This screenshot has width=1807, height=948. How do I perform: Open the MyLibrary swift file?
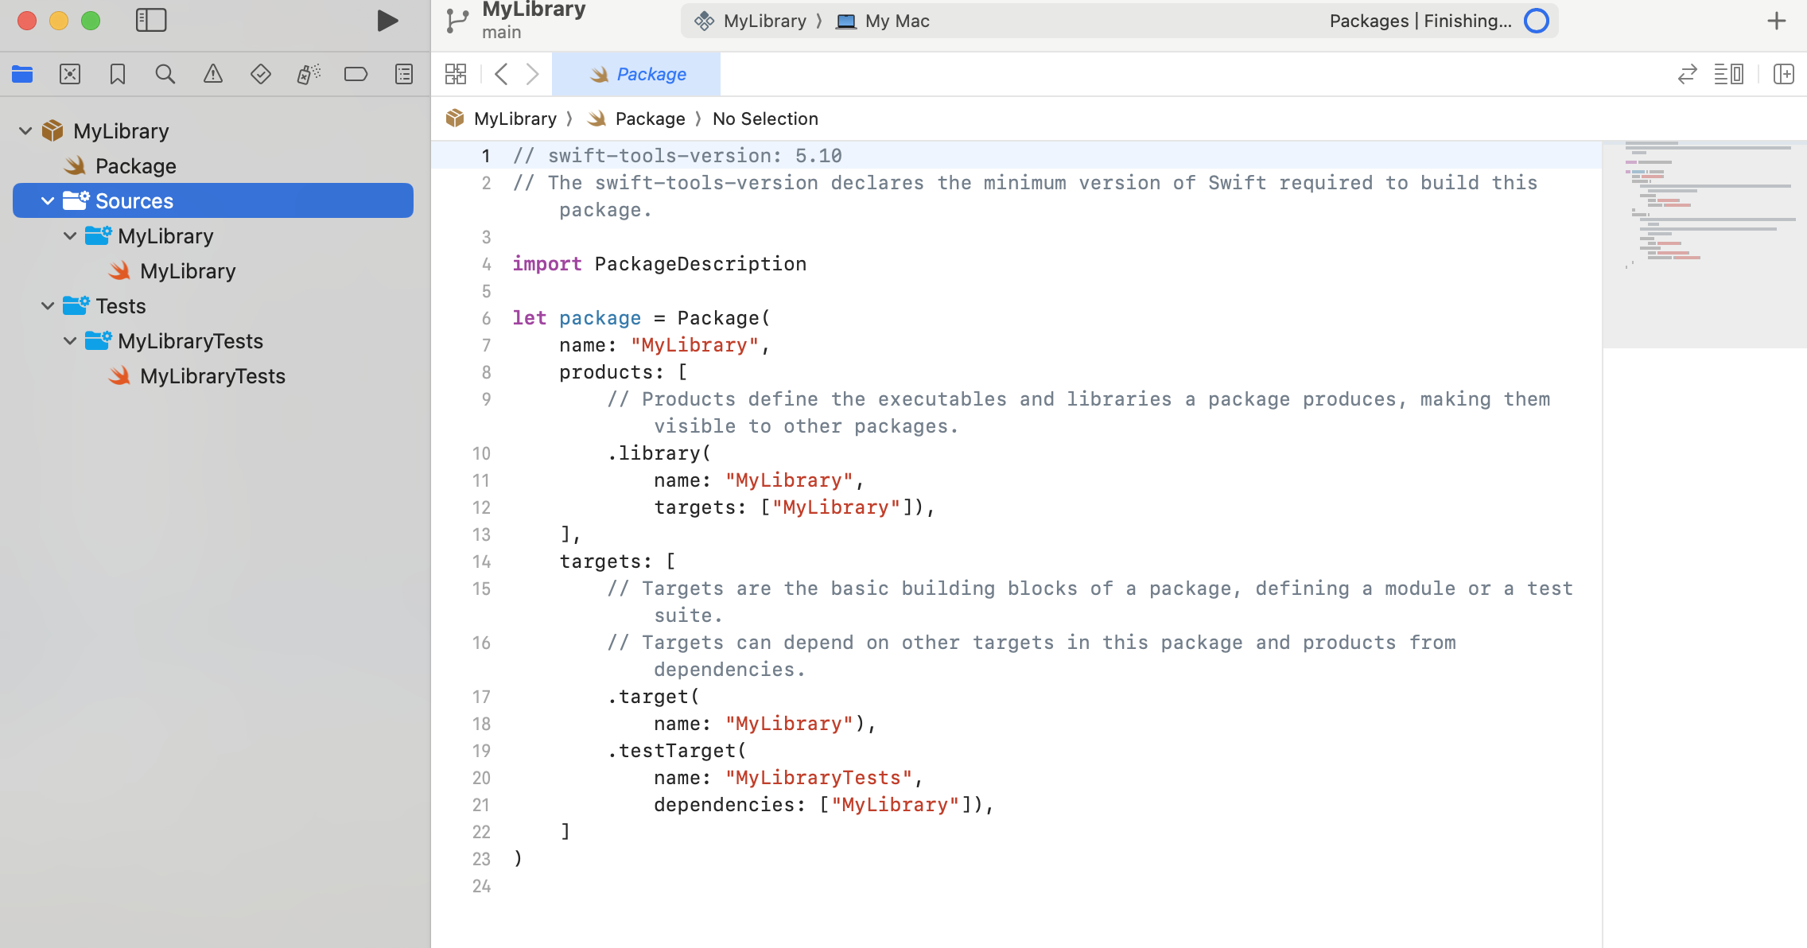click(x=213, y=270)
